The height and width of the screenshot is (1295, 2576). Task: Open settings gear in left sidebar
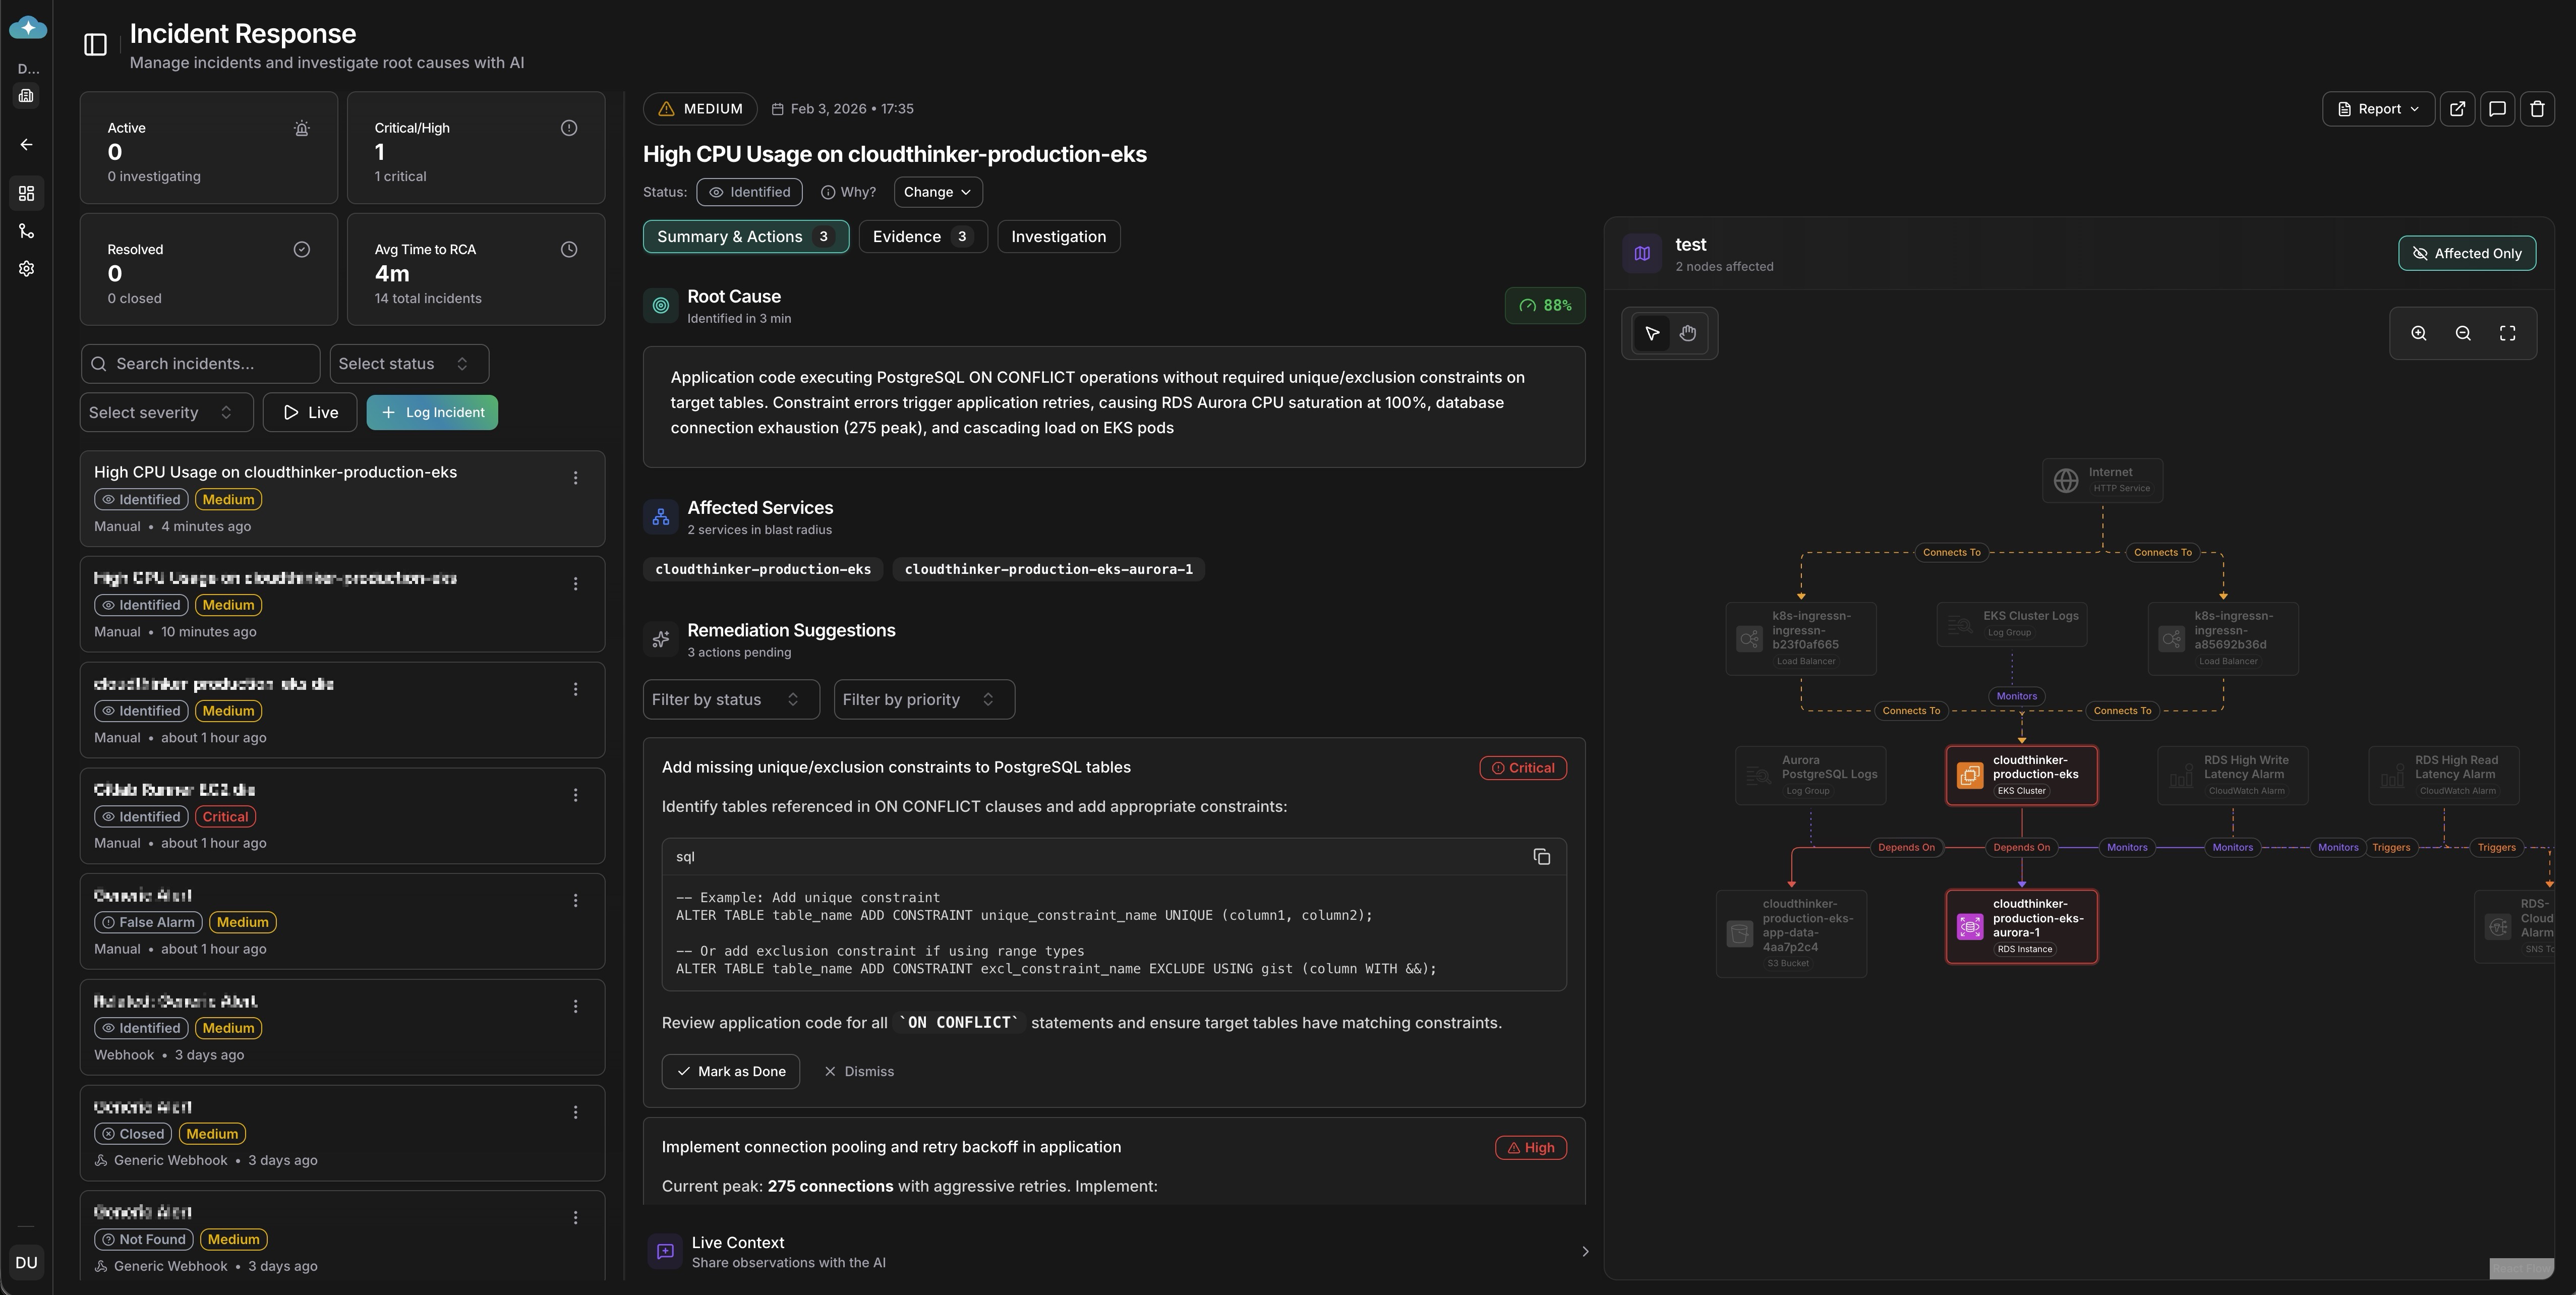point(27,269)
